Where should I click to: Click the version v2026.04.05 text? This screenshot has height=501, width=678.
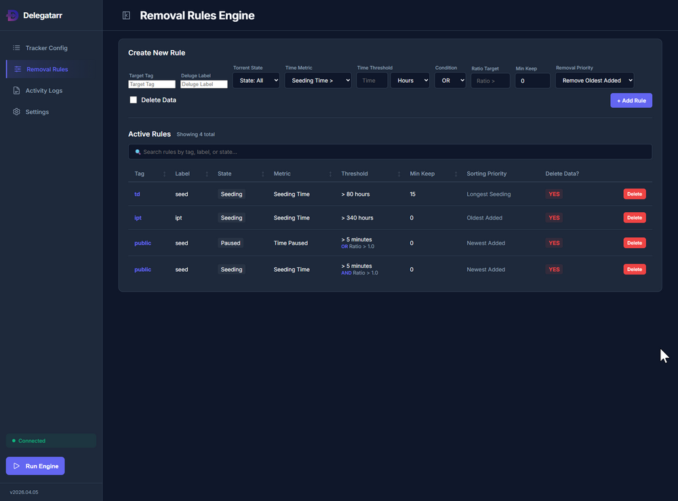[x=24, y=492]
